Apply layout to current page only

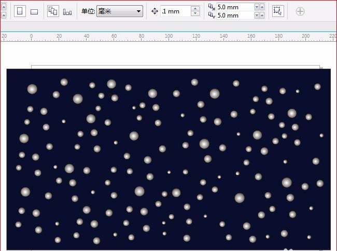click(67, 12)
